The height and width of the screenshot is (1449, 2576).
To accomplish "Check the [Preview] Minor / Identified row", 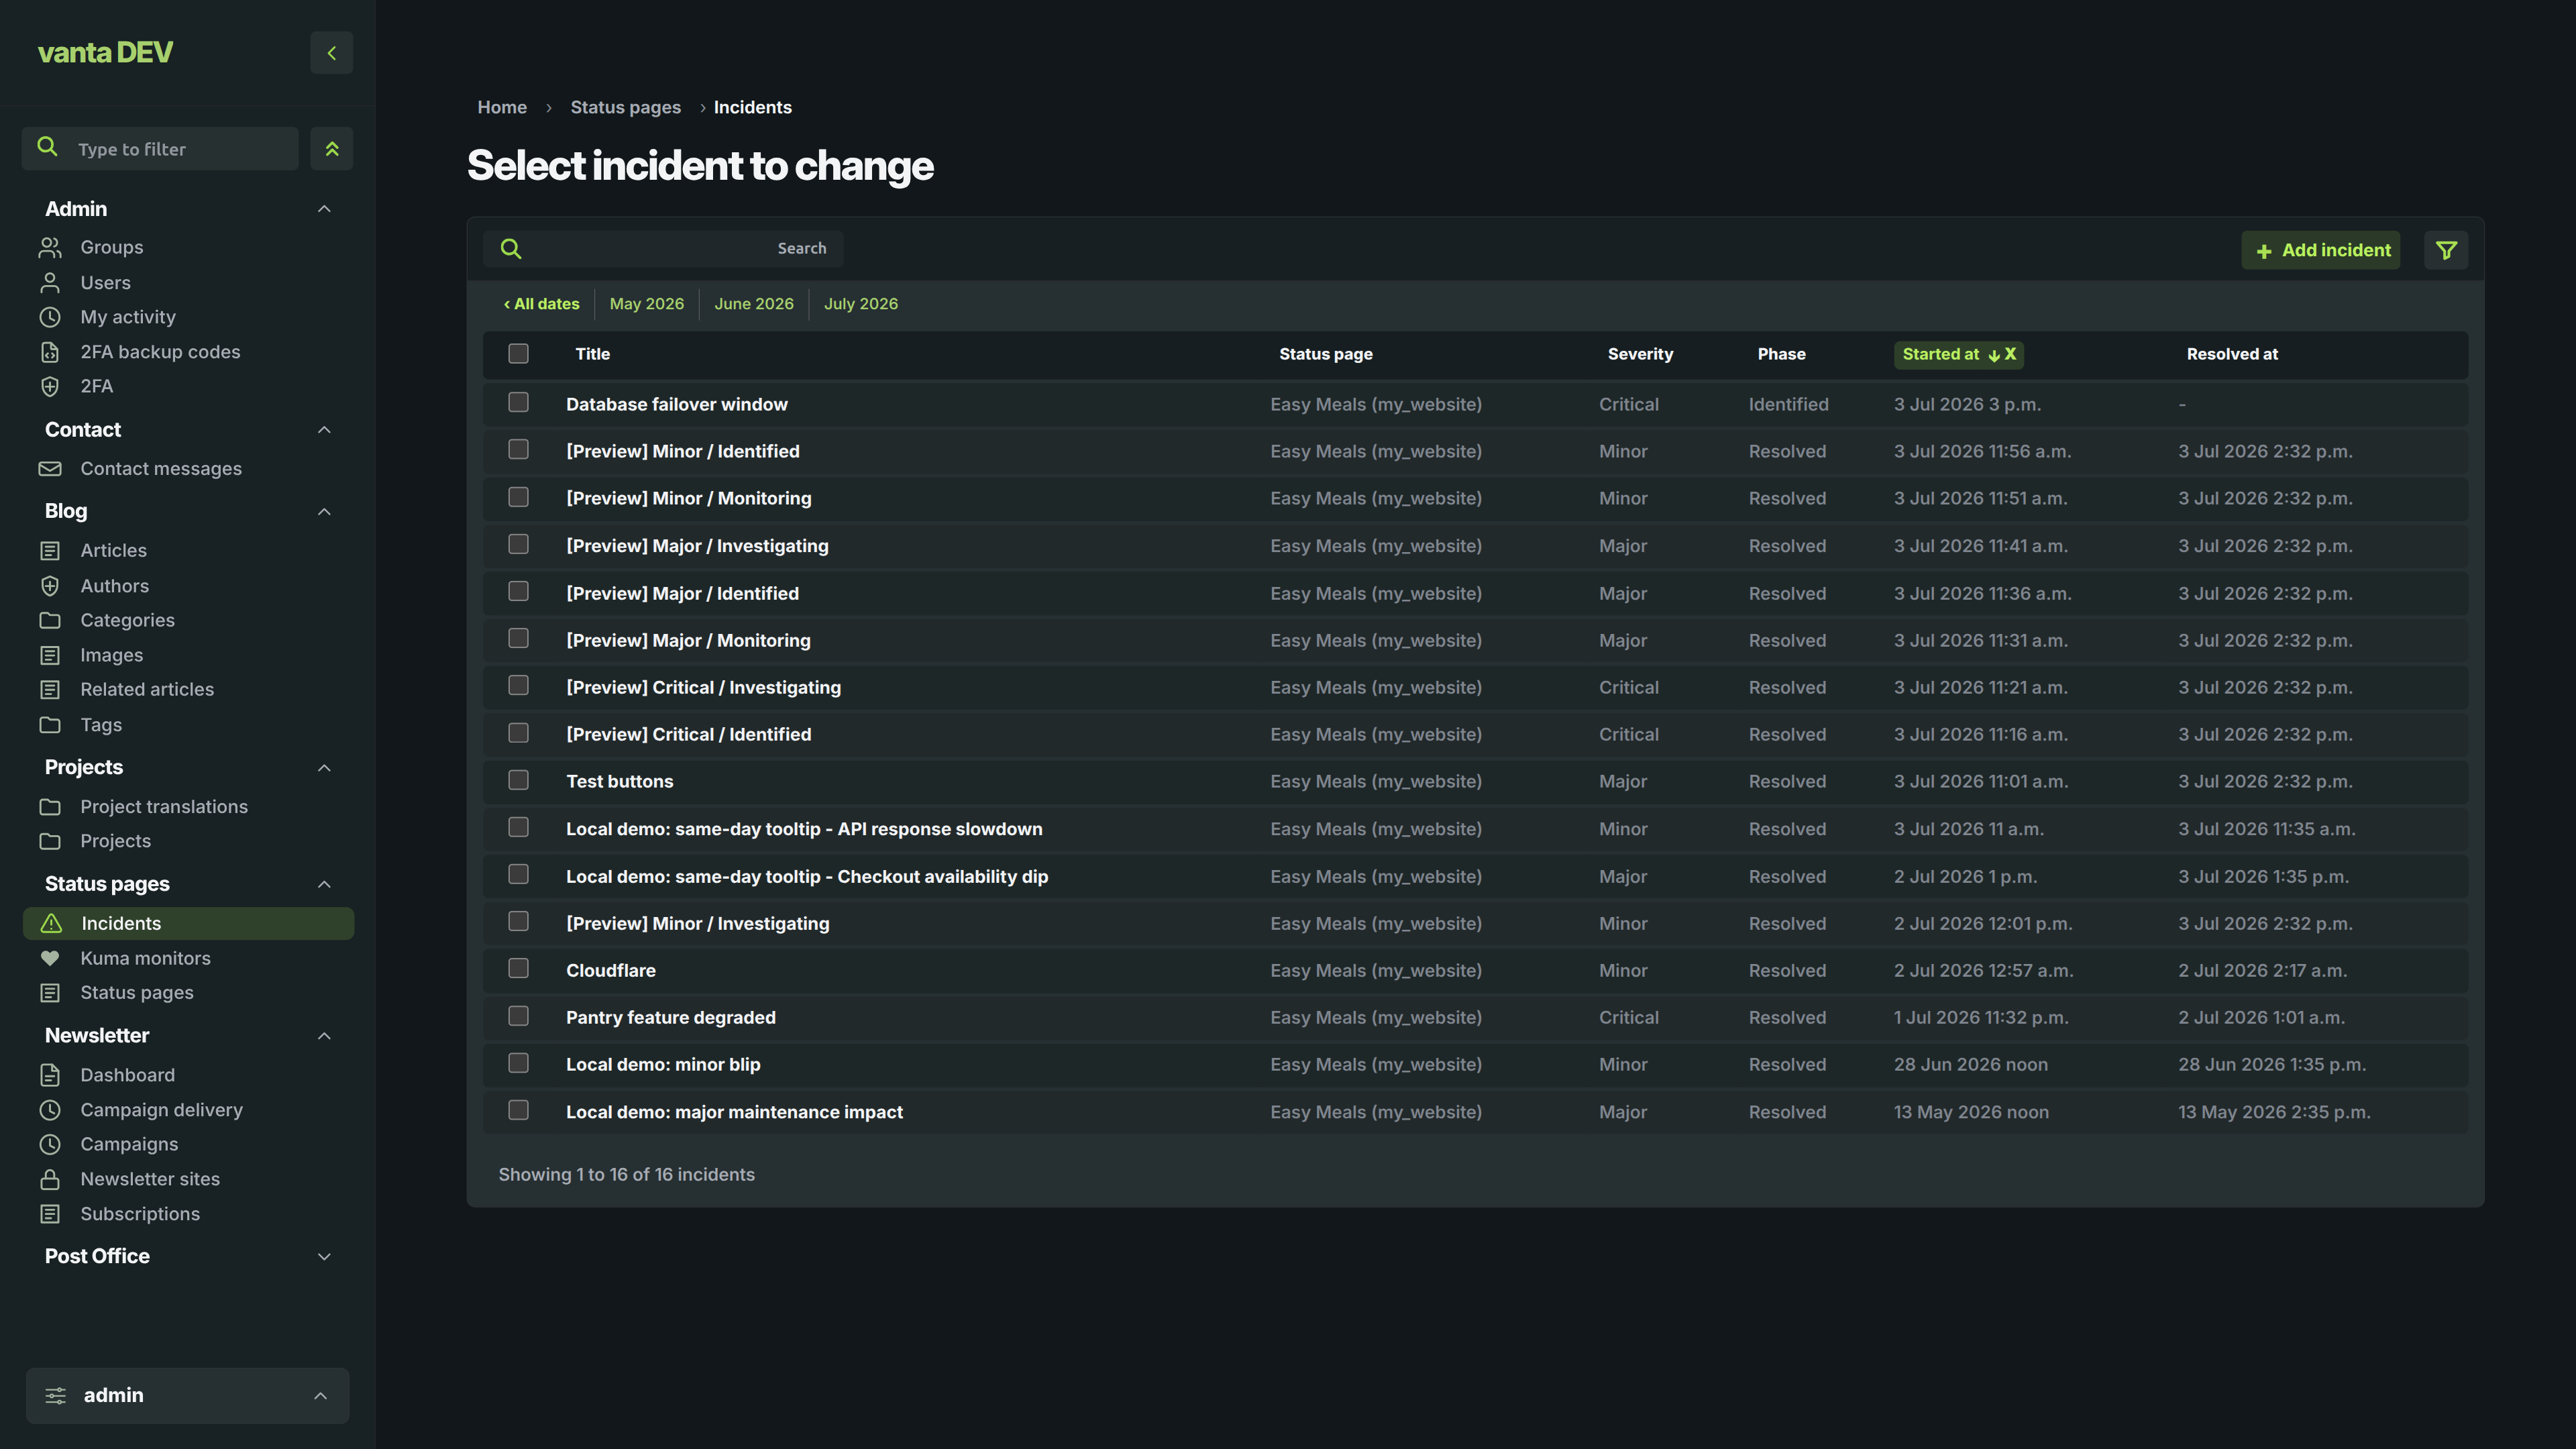I will [x=518, y=449].
